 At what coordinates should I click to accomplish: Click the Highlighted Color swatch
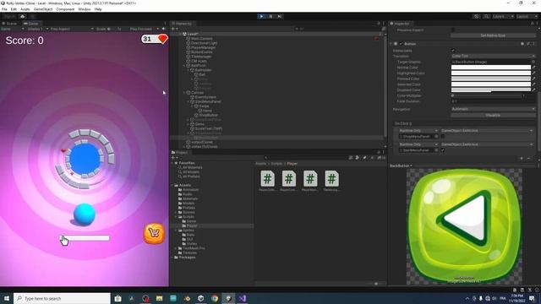[x=491, y=73]
